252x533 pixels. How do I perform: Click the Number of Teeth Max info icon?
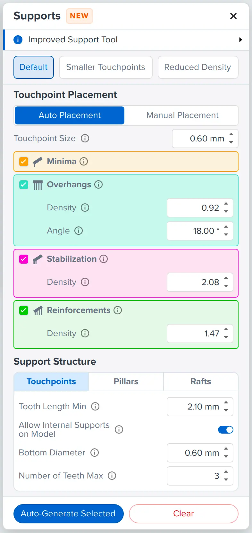click(112, 476)
